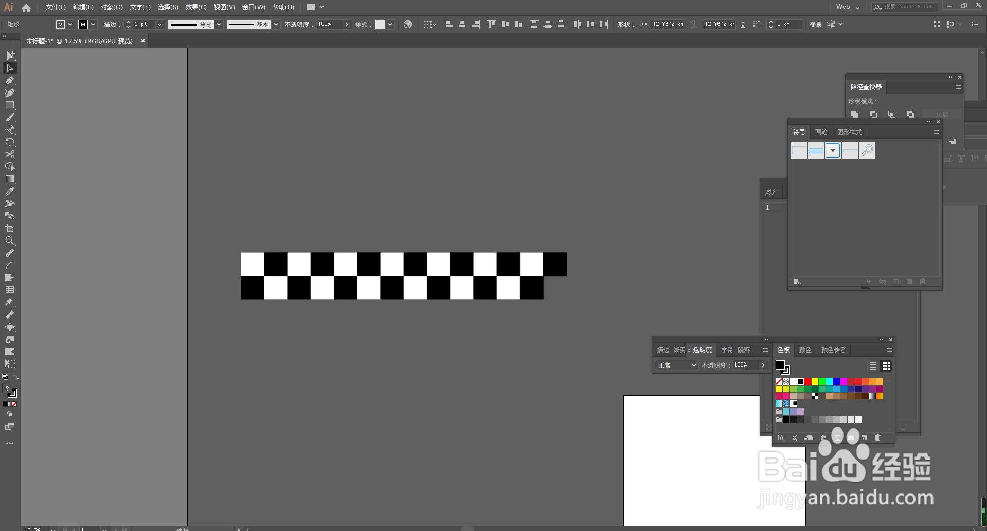Screen dimensions: 987x531
Task: Click the 变换 transform link
Action: point(815,25)
